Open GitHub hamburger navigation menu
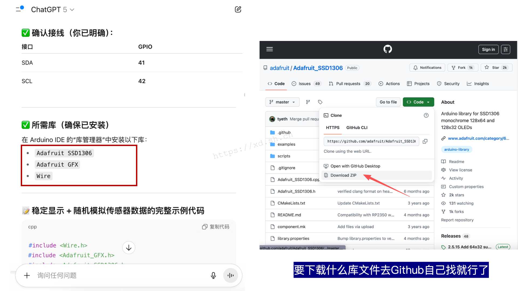The height and width of the screenshot is (291, 518). click(x=270, y=49)
